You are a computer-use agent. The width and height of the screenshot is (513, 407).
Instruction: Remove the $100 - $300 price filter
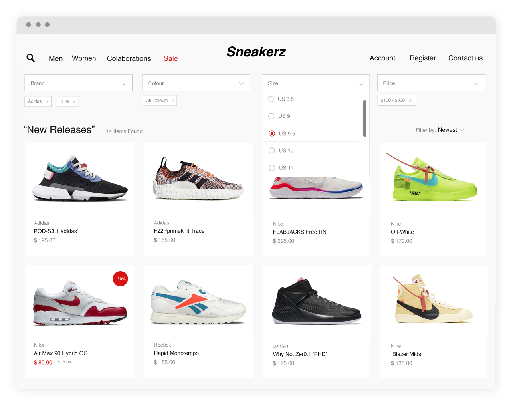410,100
